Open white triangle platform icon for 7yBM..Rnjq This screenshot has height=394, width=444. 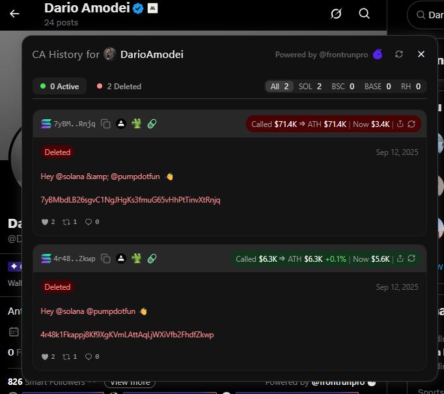click(x=121, y=124)
